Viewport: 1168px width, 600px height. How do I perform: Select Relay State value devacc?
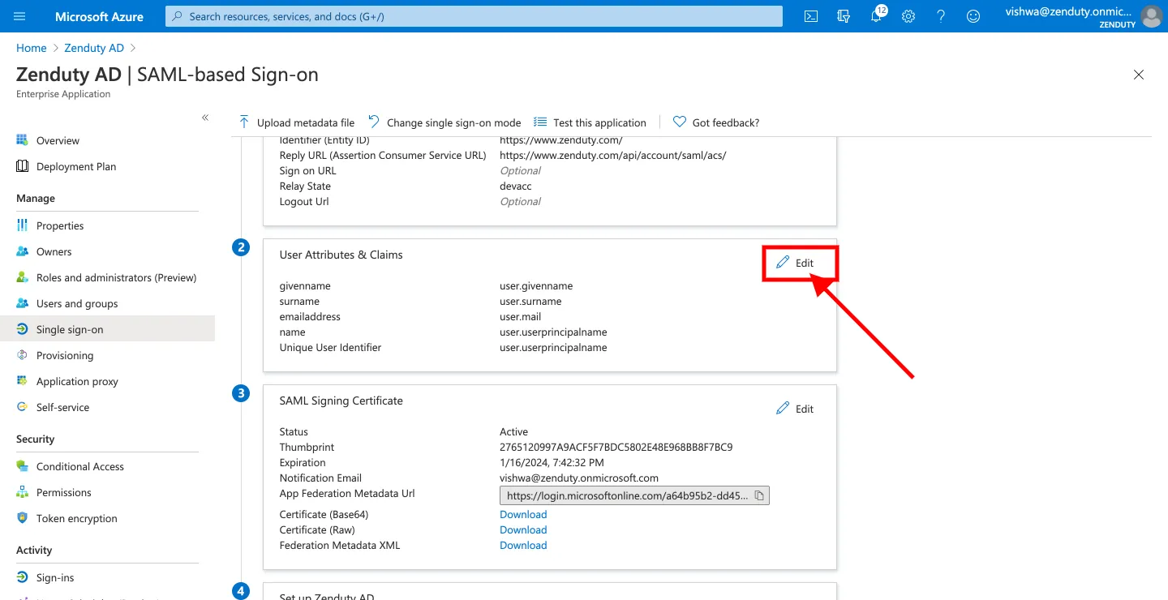click(516, 186)
